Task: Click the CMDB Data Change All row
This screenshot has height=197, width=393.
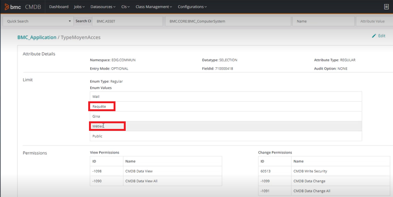Action: coord(324,191)
